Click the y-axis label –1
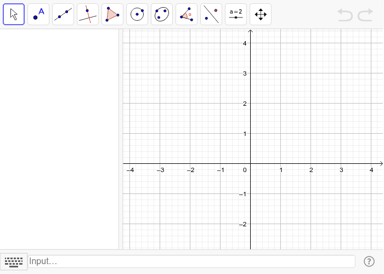Image resolution: width=384 pixels, height=274 pixels. [243, 194]
